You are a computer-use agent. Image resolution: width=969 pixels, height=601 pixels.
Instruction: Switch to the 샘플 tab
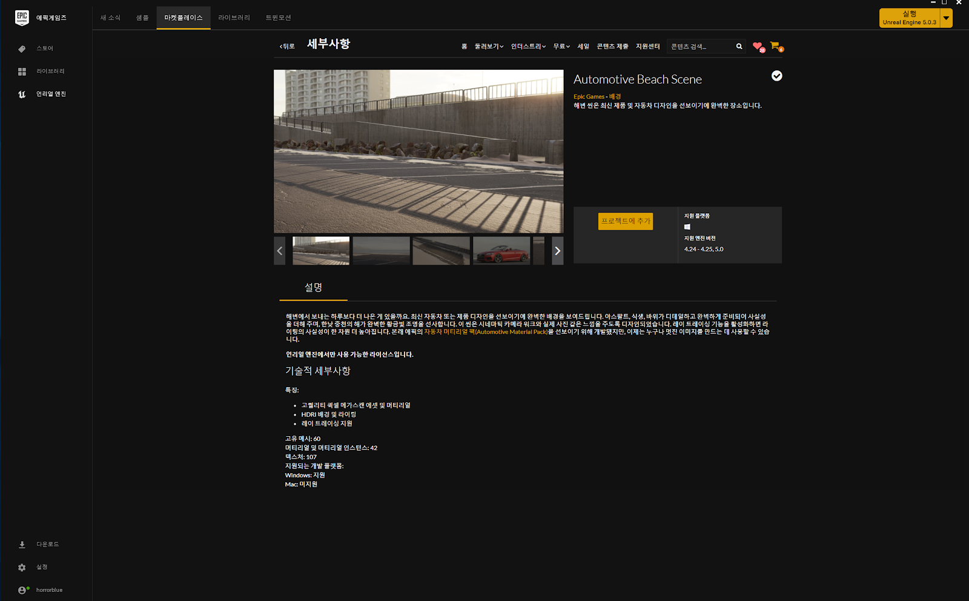142,18
